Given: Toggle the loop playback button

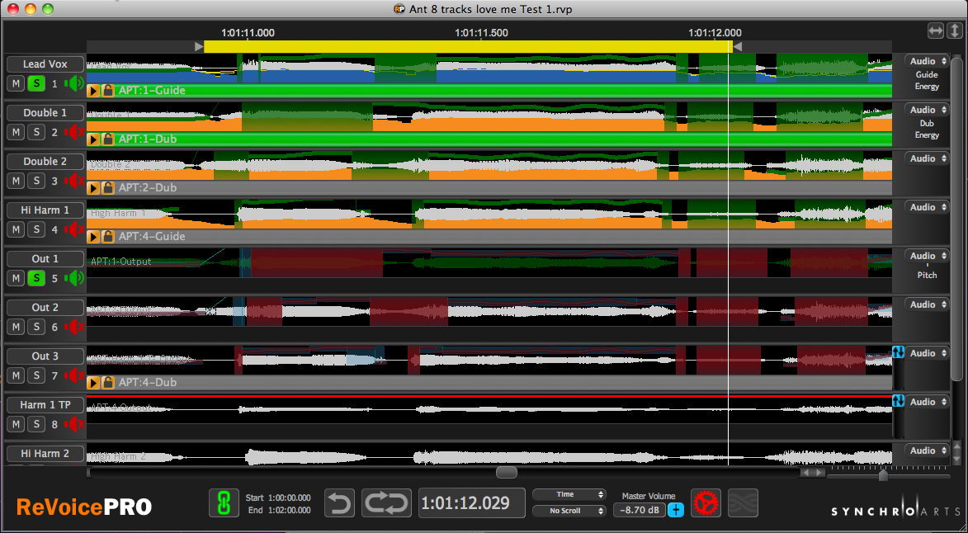Looking at the screenshot, I should coord(386,502).
